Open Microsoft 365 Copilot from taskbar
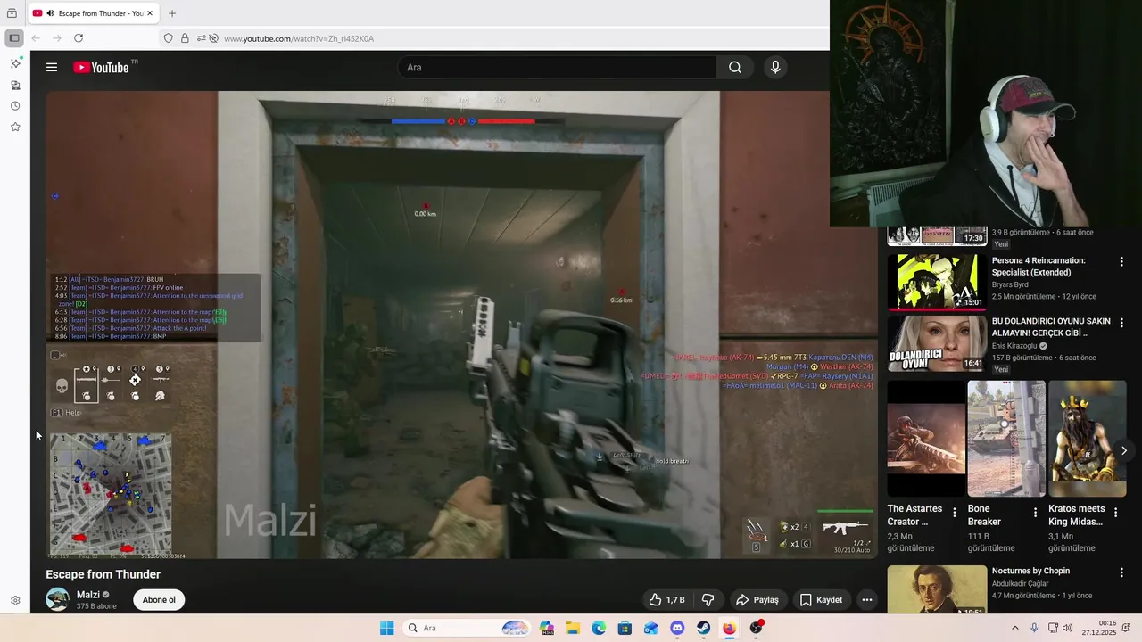Screen dimensions: 1142x642 [547, 628]
